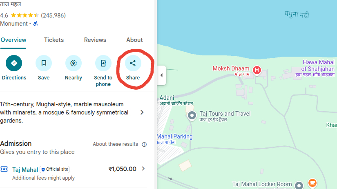Click the Nearby search icon
337x189 pixels.
click(74, 63)
